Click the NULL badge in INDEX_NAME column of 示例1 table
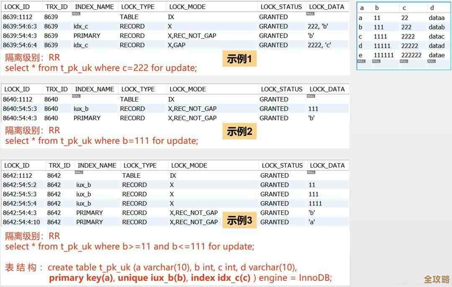This screenshot has width=452, height=287. pos(77,13)
